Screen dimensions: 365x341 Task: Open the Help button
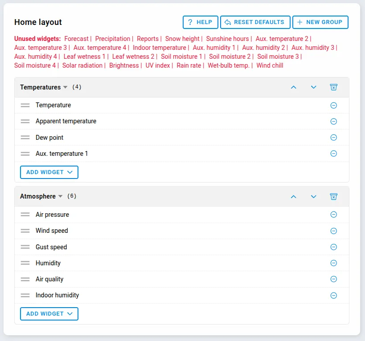200,22
